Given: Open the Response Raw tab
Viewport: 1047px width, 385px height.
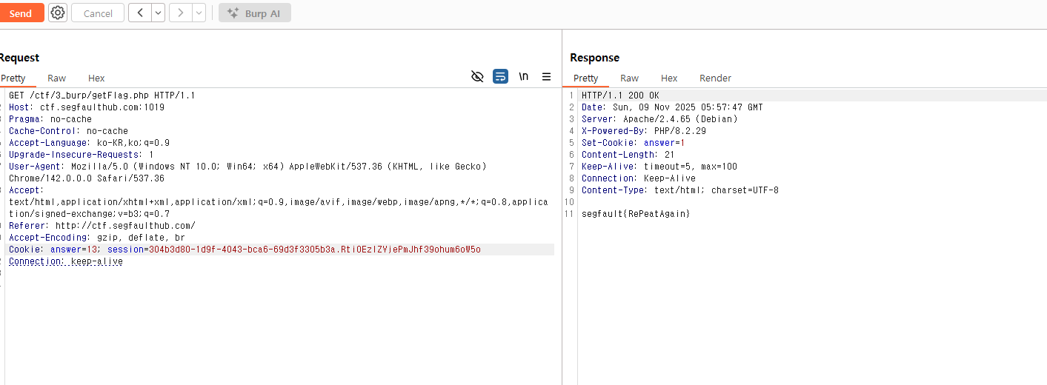Looking at the screenshot, I should (629, 78).
